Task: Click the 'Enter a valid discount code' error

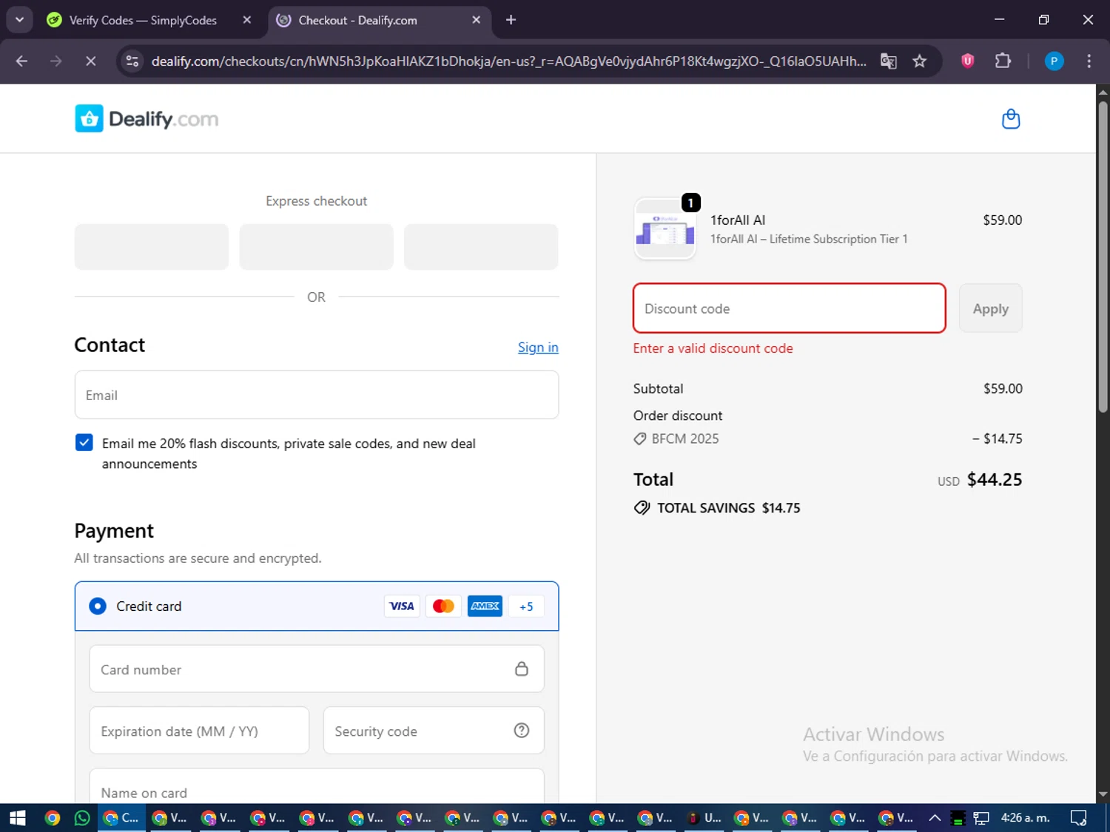Action: tap(713, 348)
